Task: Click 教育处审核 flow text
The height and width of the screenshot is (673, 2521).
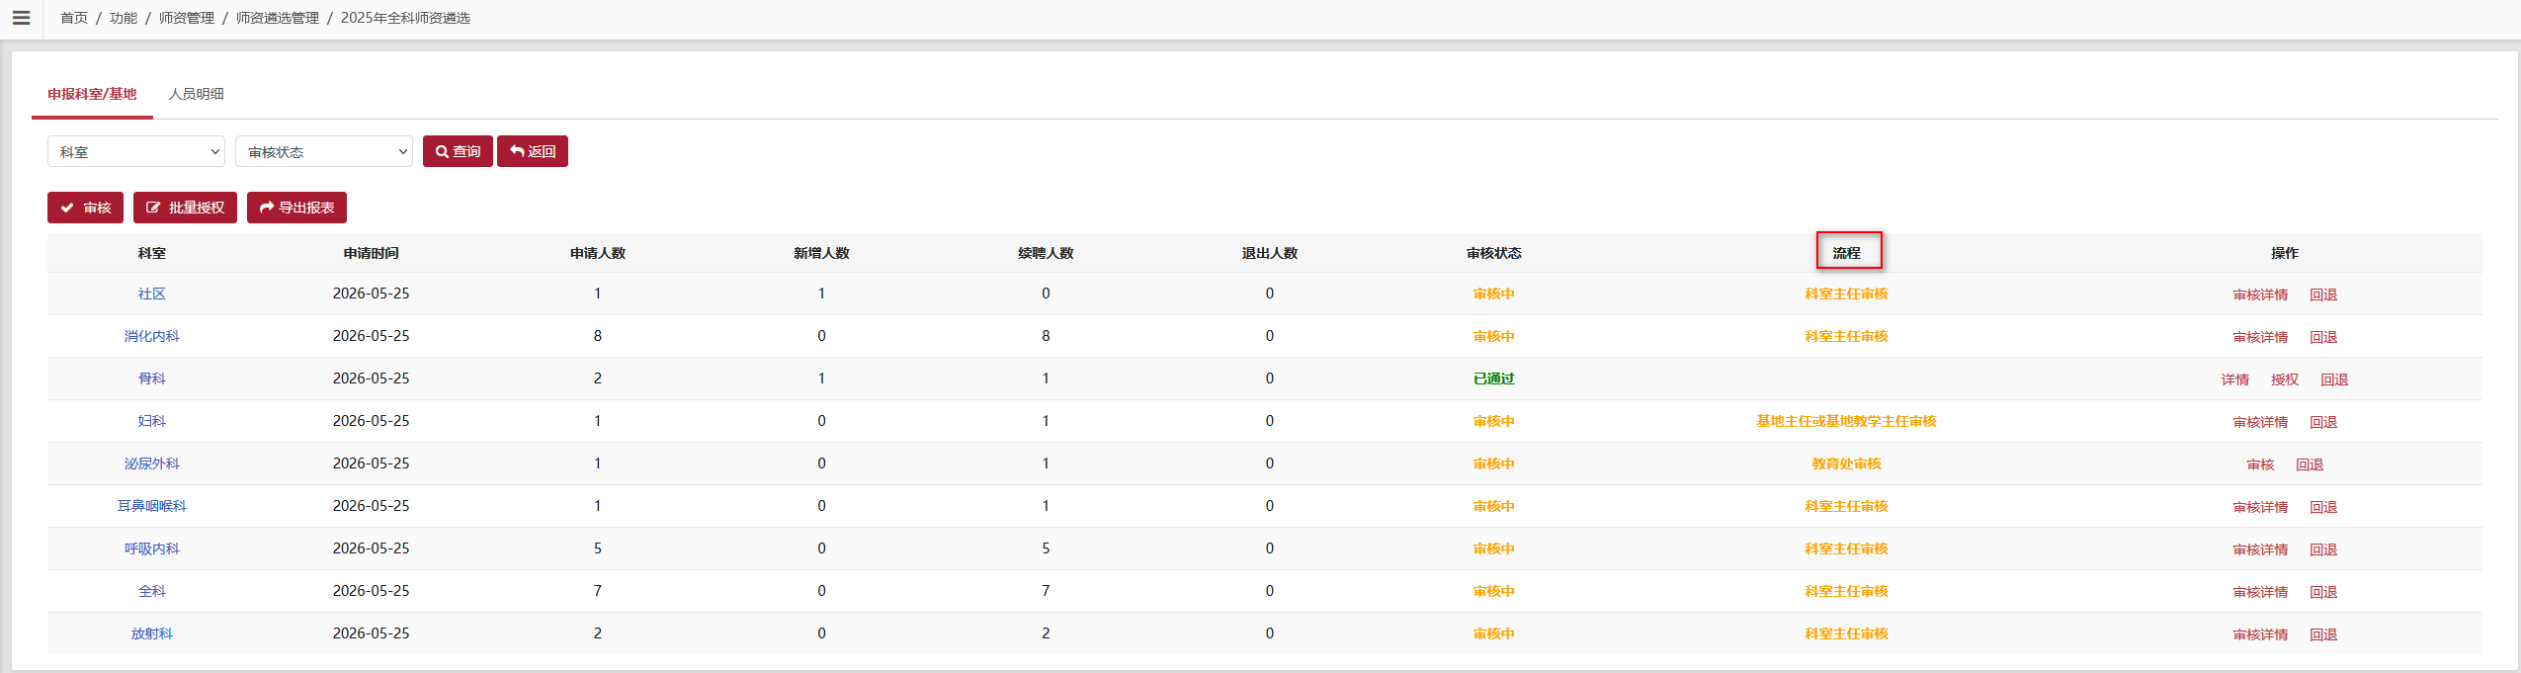Action: [1847, 463]
